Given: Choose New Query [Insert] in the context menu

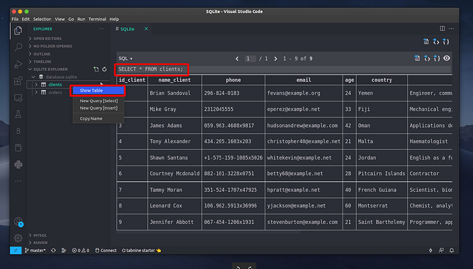Looking at the screenshot, I should (99, 108).
